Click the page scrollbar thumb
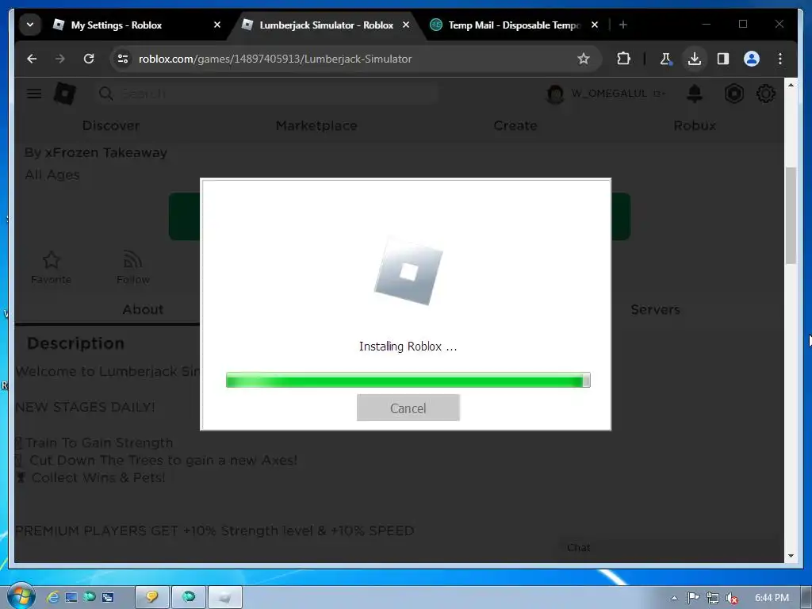Viewport: 812px width, 609px height. click(791, 216)
